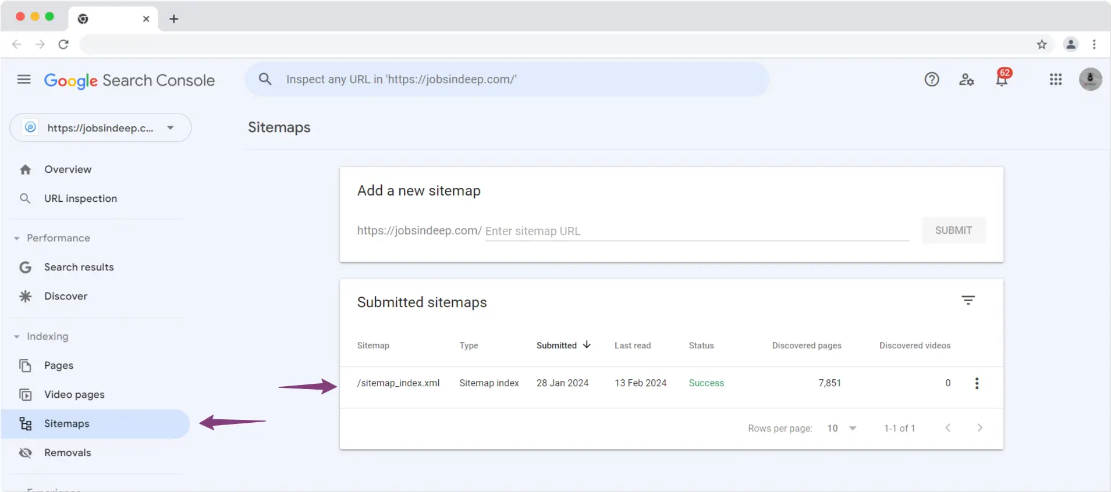Image resolution: width=1111 pixels, height=492 pixels.
Task: Change the rows per page dropdown
Action: (x=842, y=429)
